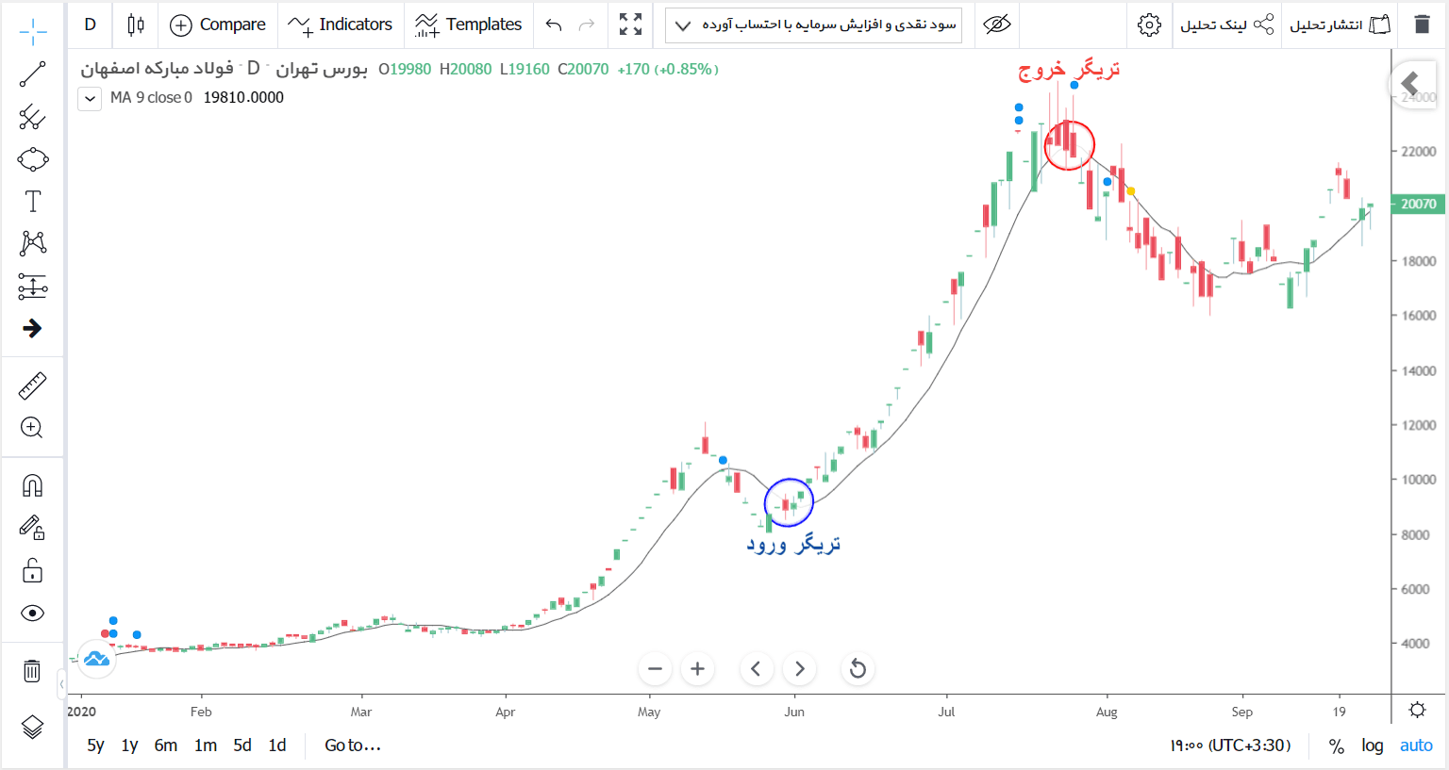This screenshot has width=1449, height=770.
Task: Click the symbol title فولاد مبارکه اصفهان
Action: pyautogui.click(x=158, y=69)
